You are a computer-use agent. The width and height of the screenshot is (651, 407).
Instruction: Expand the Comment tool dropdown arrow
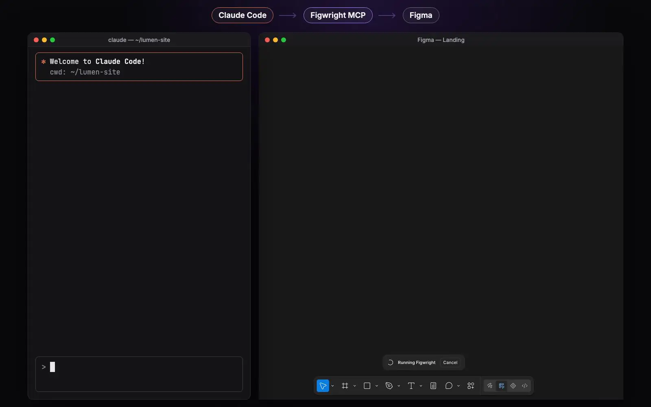[459, 386]
